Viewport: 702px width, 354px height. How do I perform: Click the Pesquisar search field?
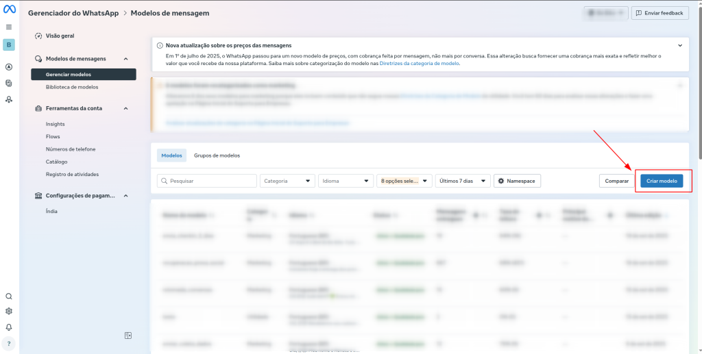coord(206,181)
